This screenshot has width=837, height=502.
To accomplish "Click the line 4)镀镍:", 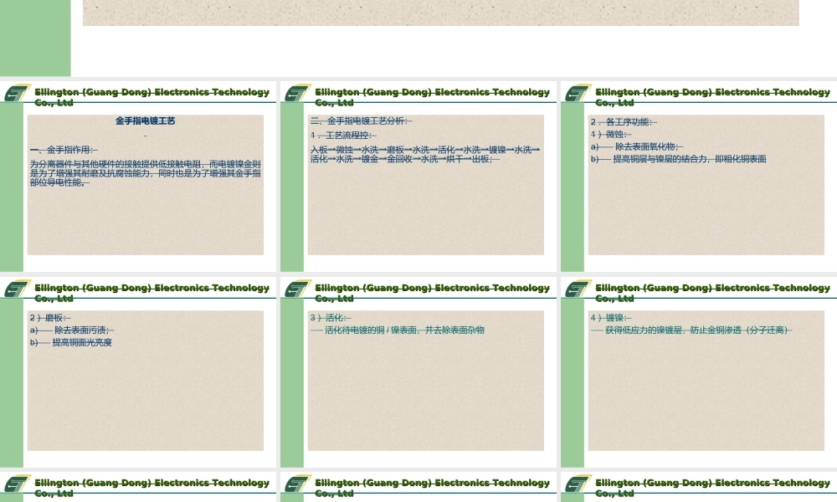I will pos(611,318).
